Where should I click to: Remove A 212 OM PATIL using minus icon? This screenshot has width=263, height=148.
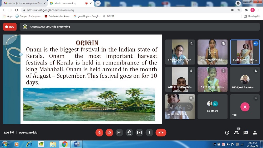pos(189,107)
